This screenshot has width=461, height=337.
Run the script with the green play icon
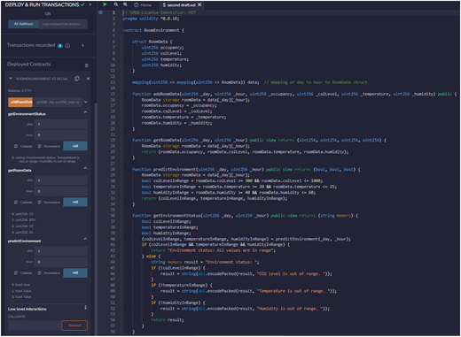[105, 4]
